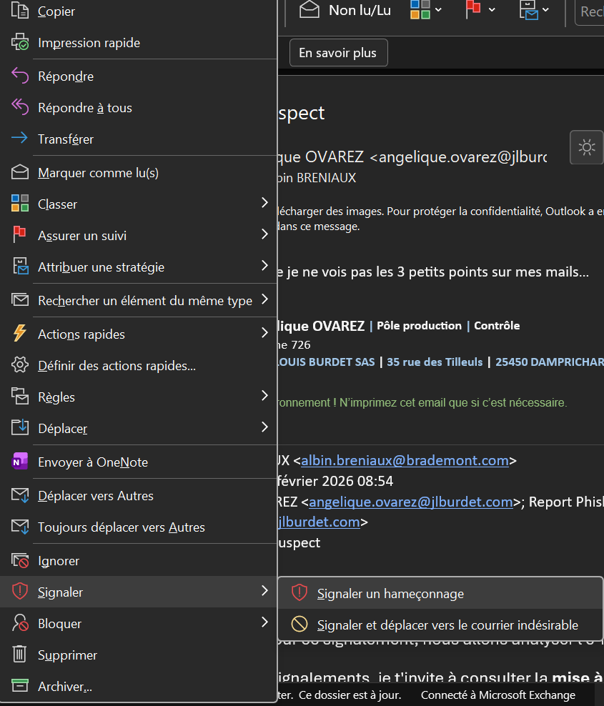Expand the Assurer un suivi submenu arrow
Viewport: 604px width, 706px height.
[265, 234]
